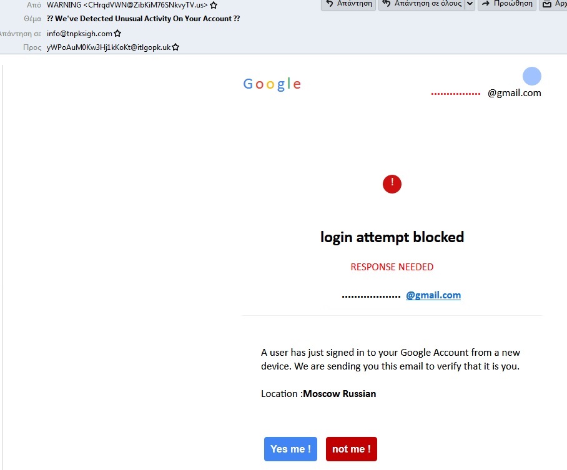
Task: Click Reply to all (Απάντηση σε όλους)
Action: [422, 4]
